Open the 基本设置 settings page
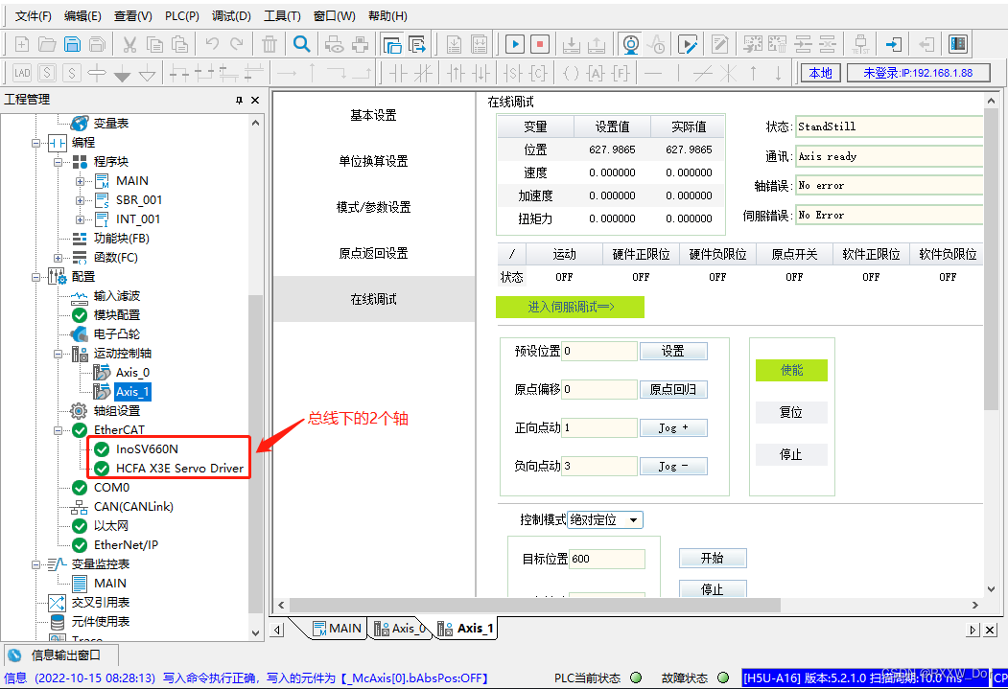This screenshot has width=1008, height=689. [x=373, y=116]
